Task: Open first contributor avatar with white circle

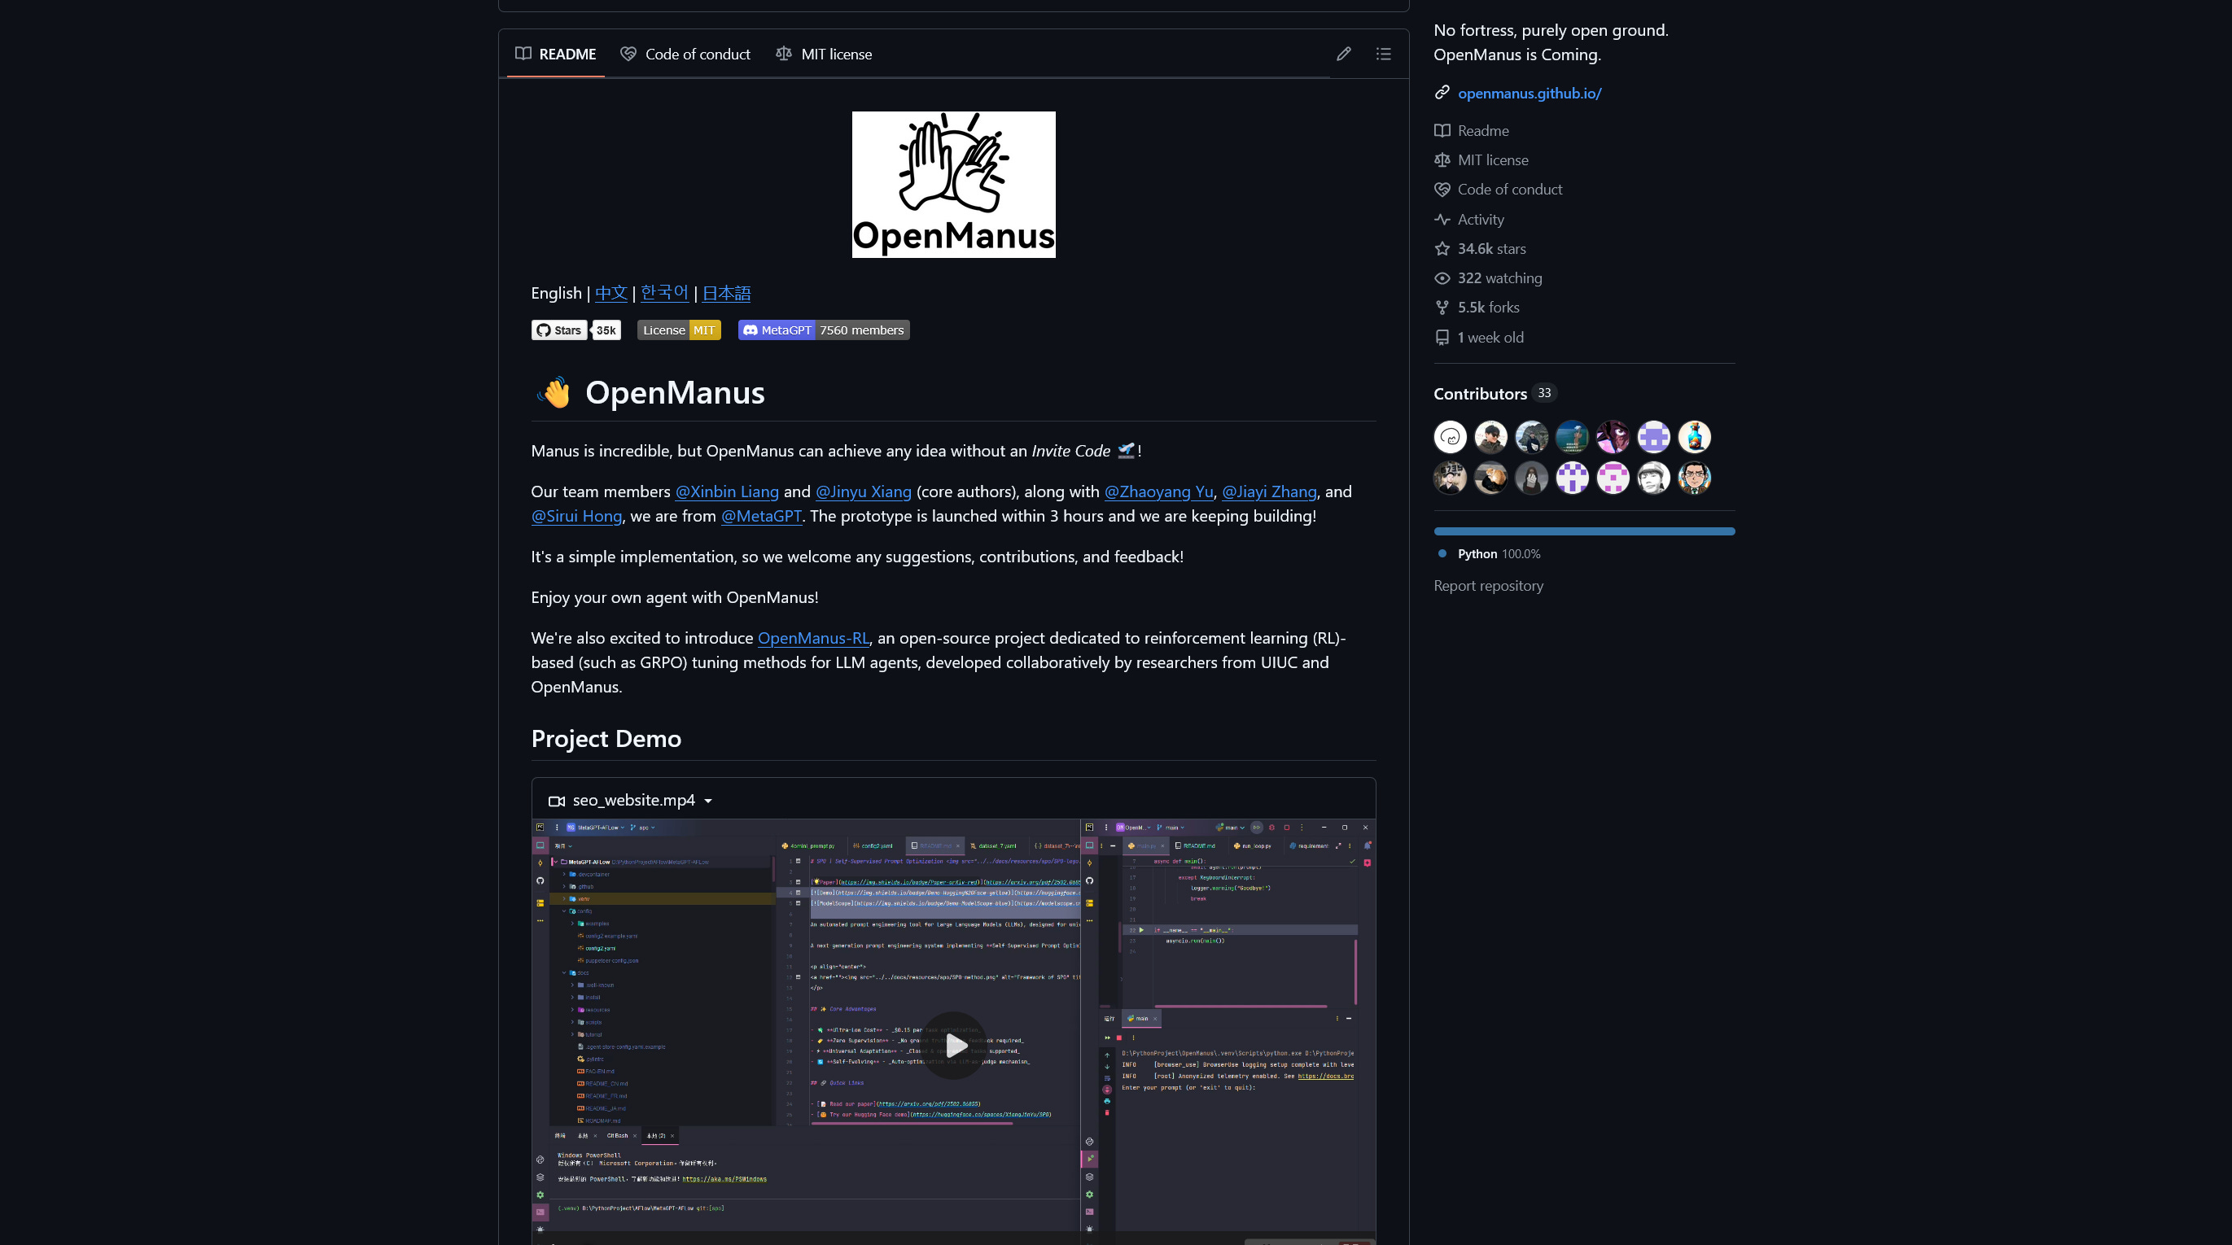Action: pyautogui.click(x=1450, y=437)
